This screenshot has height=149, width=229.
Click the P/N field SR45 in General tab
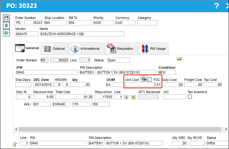(47, 72)
